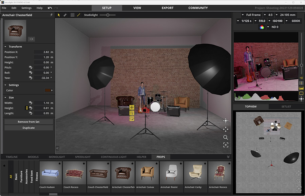
Task: Click the rotate gizmo in the 3D viewport
Action: coord(132,119)
